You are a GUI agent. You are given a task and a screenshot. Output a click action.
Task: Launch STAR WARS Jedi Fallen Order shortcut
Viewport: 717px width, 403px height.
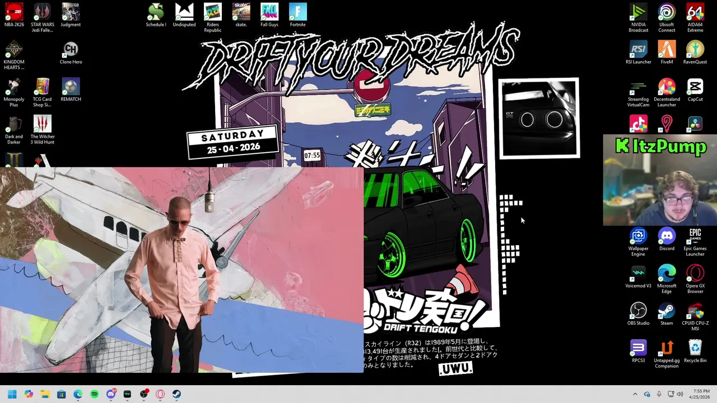[43, 17]
